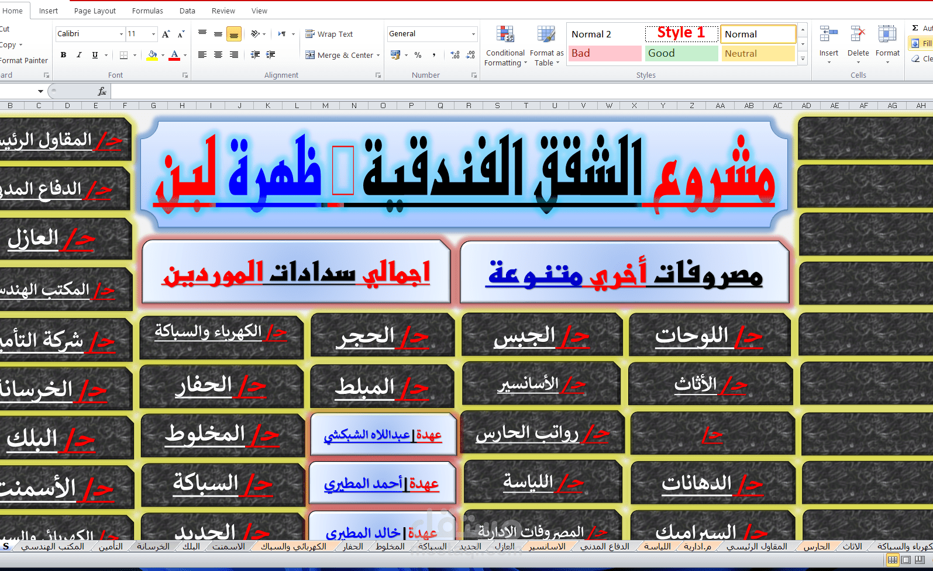The image size is (933, 571).
Task: Toggle italic formatting
Action: pos(79,55)
